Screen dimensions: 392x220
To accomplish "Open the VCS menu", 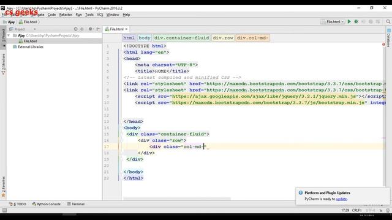I will (100, 15).
